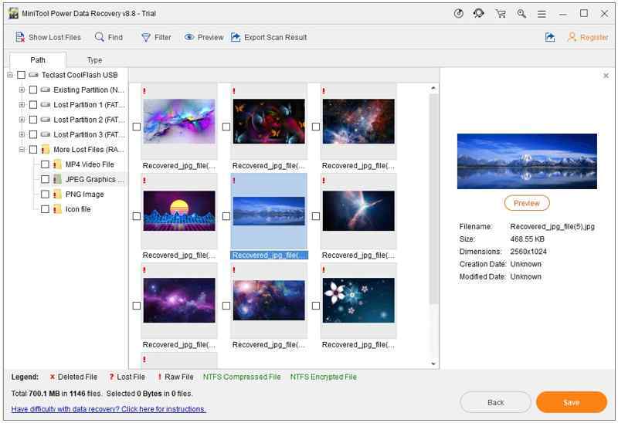The height and width of the screenshot is (423, 618).
Task: Open the shopping cart icon
Action: point(501,13)
